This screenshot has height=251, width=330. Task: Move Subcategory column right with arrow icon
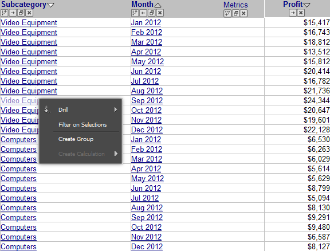pyautogui.click(x=13, y=13)
